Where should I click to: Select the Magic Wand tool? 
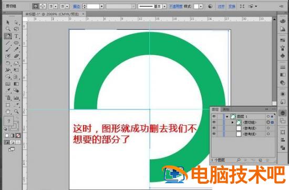coord(8,29)
